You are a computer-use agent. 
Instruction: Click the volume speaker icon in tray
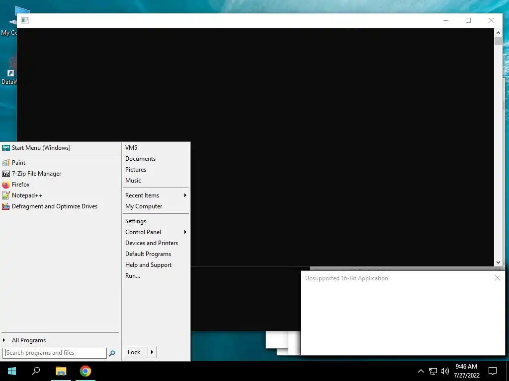coord(445,371)
